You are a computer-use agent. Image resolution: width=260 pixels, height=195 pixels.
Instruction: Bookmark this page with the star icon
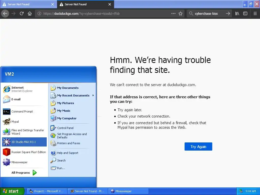[x=181, y=14]
